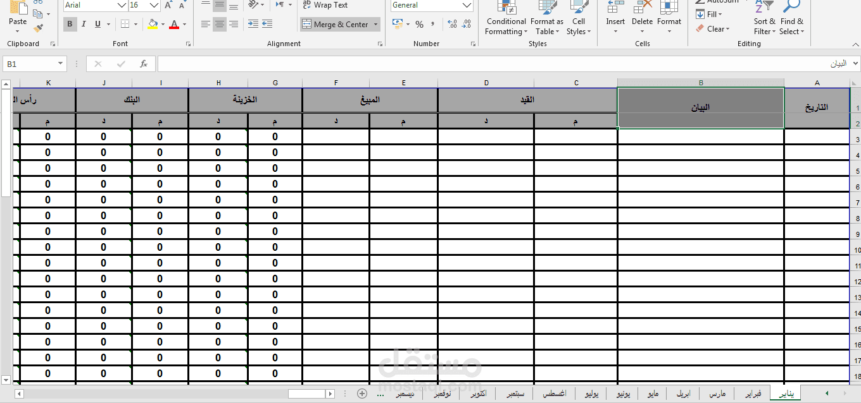Expand the formula bar chevron
This screenshot has height=403, width=861.
[856, 64]
